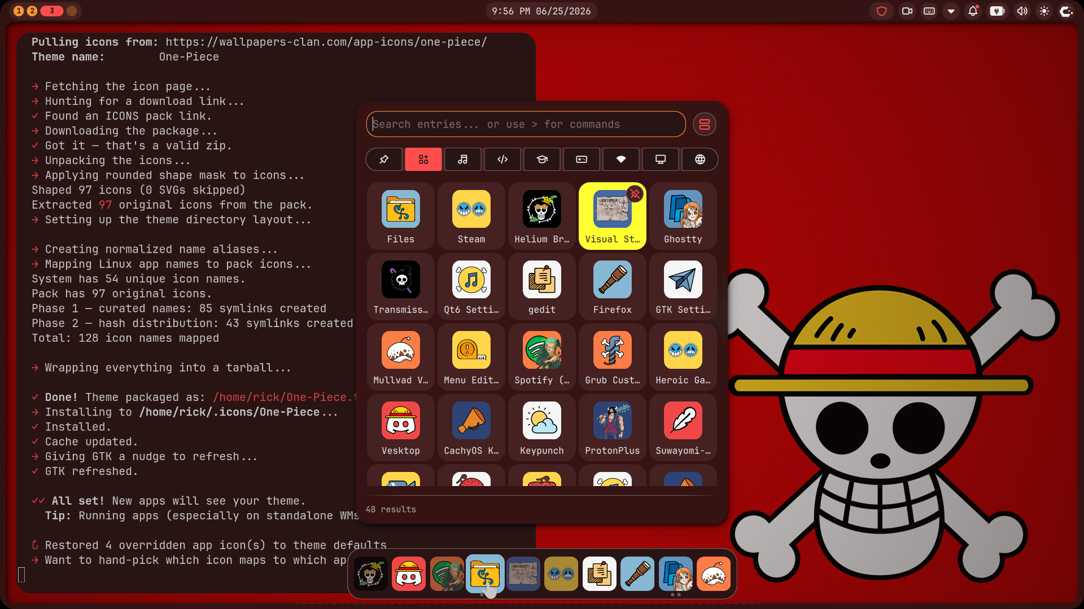Open Keypunch from the launcher grid
Image resolution: width=1084 pixels, height=609 pixels.
pyautogui.click(x=541, y=427)
